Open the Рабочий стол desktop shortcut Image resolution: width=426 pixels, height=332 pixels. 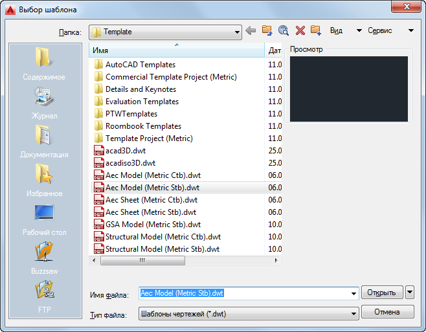pos(44,219)
